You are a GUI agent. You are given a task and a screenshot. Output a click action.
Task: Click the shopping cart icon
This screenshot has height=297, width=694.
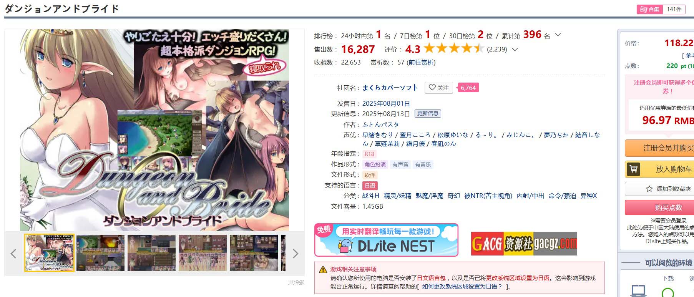click(x=634, y=169)
